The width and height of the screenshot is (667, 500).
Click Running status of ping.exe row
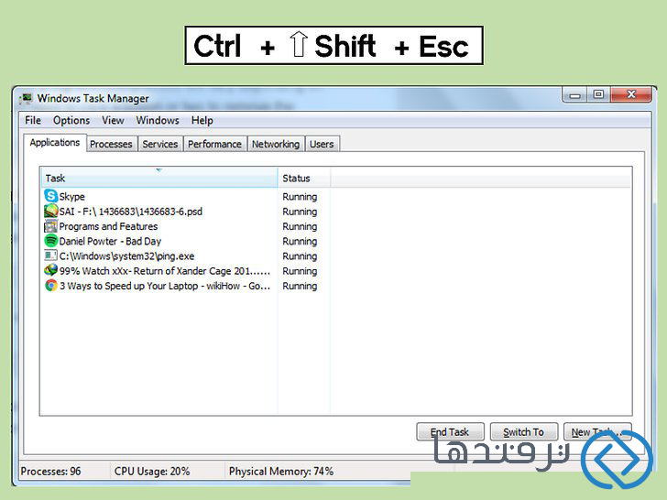coord(300,256)
